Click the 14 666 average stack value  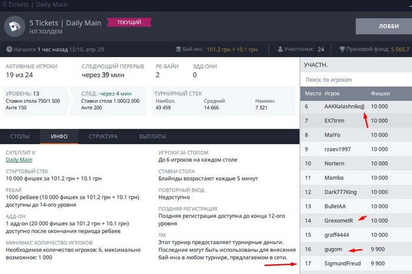coord(211,108)
